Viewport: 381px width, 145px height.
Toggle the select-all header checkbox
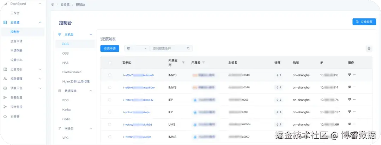[x=110, y=63]
